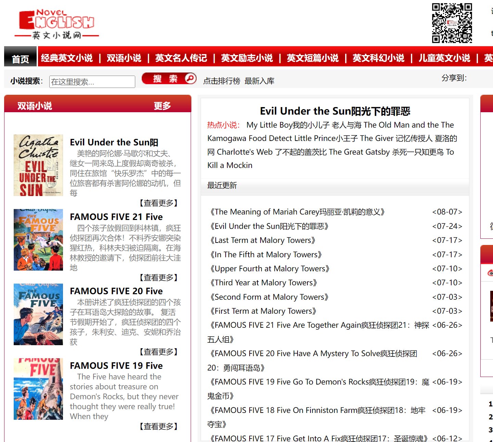Open the Famous Five 20 cover thumbnail
This screenshot has height=442, width=493.
(38, 314)
